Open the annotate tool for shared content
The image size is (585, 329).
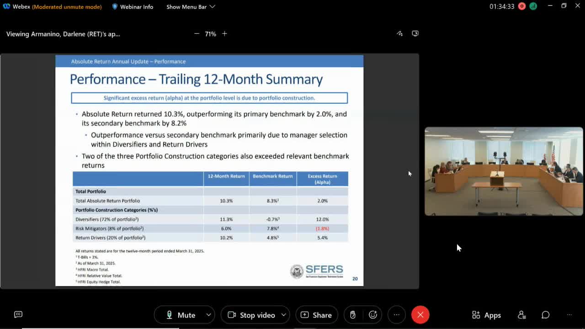pos(399,33)
